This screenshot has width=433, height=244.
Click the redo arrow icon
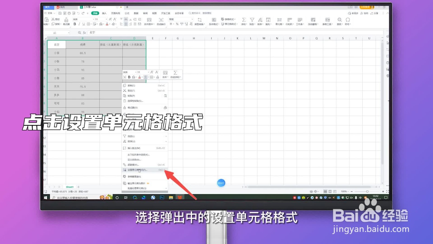tap(83, 13)
